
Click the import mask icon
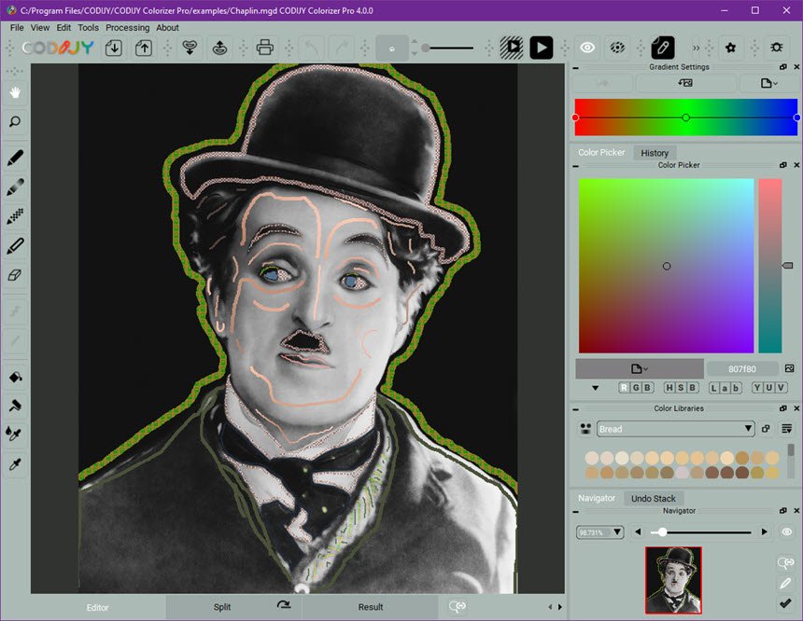point(190,48)
